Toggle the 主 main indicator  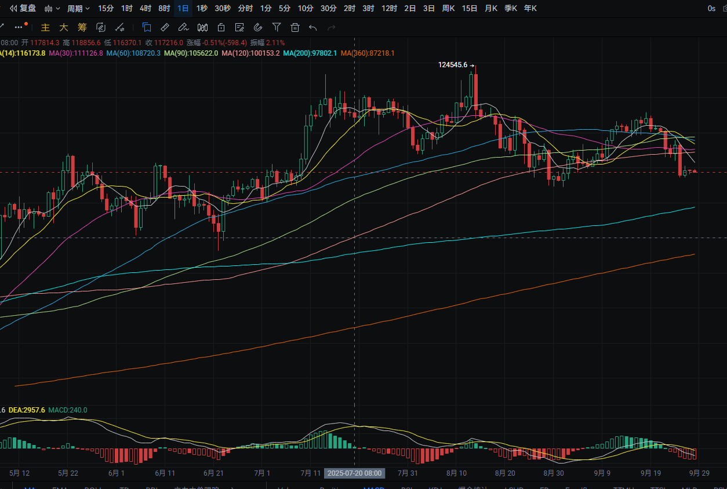(x=45, y=27)
